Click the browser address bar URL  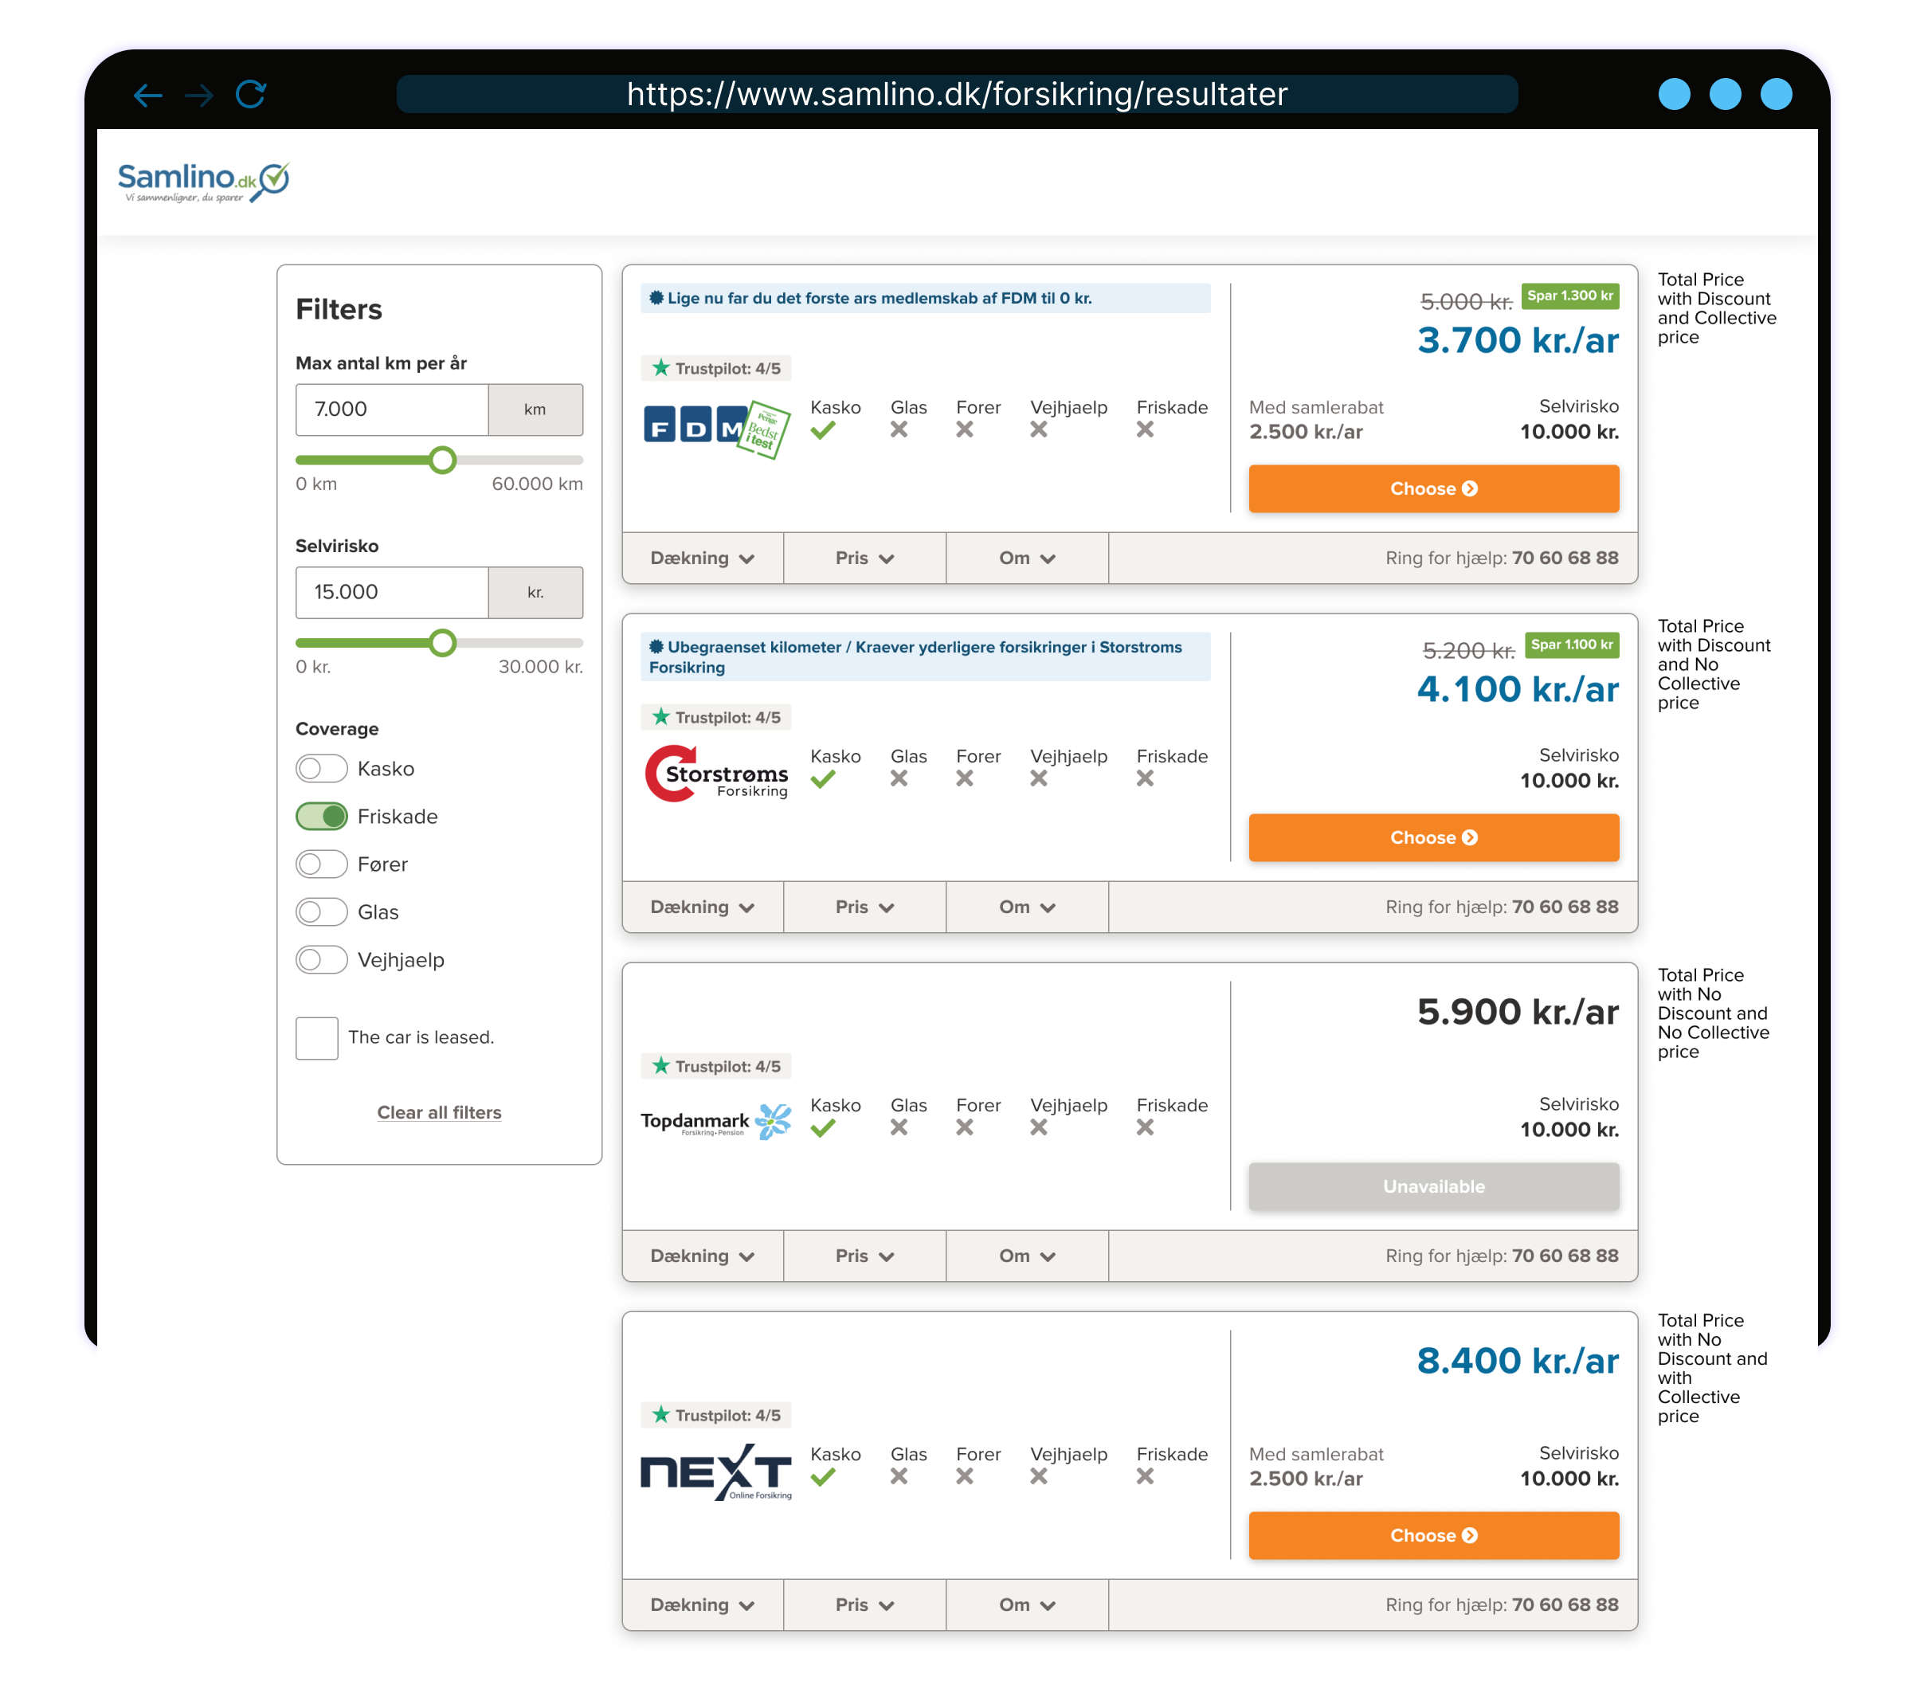click(x=956, y=93)
